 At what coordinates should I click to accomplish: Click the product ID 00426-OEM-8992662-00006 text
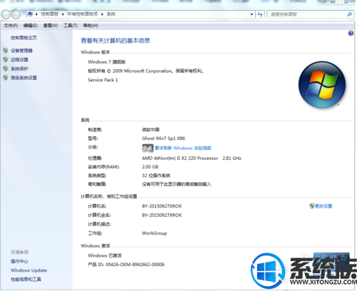point(126,265)
